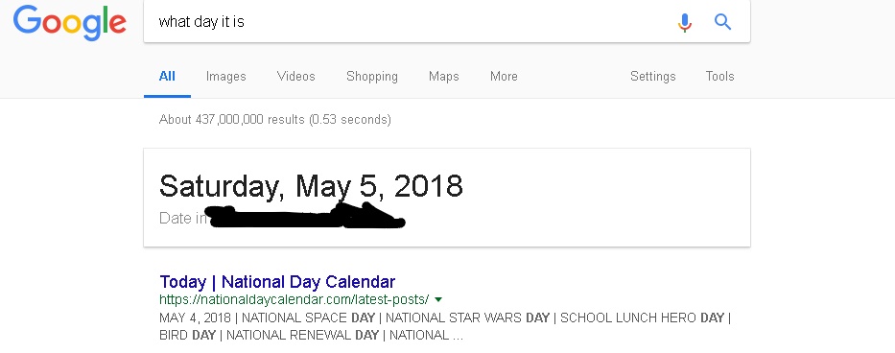895x353 pixels.
Task: Click the National Day Calendar result snippet
Action: [445, 326]
